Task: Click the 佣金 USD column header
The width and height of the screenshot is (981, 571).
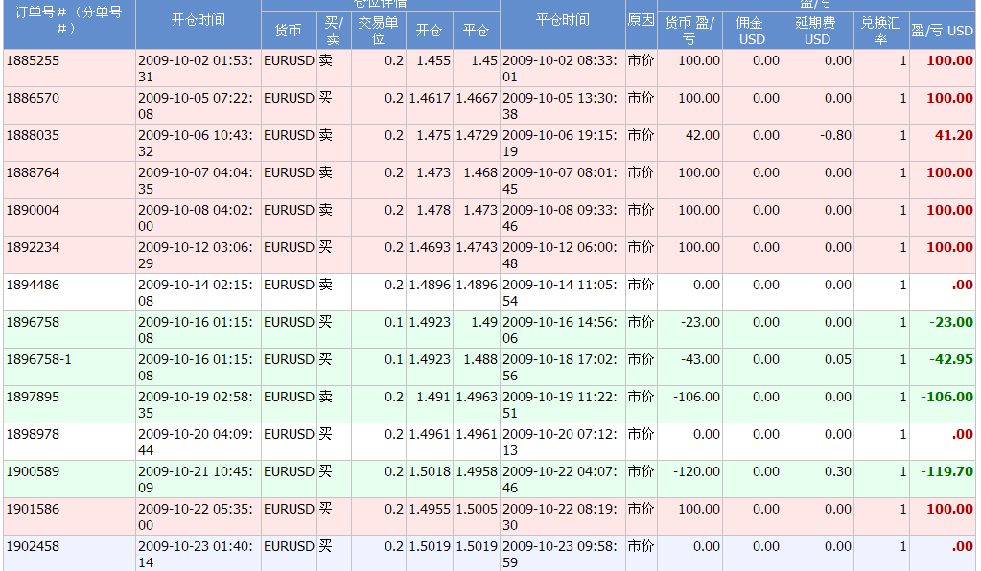Action: point(752,31)
